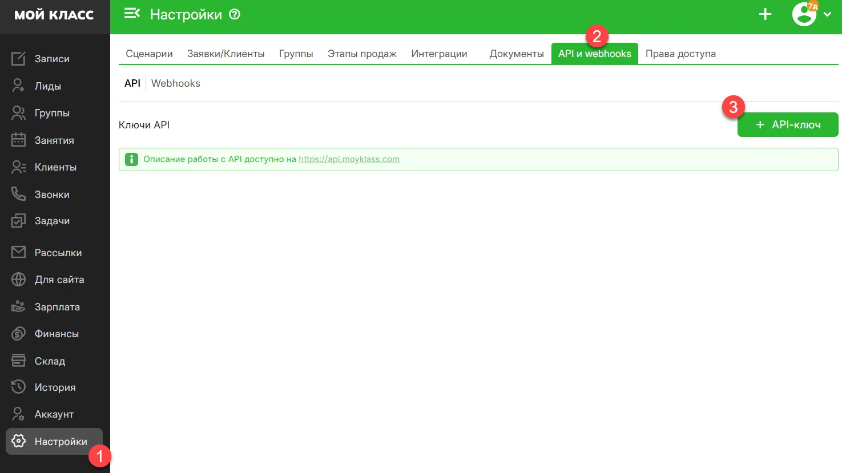Click the История clock icon

coord(18,387)
